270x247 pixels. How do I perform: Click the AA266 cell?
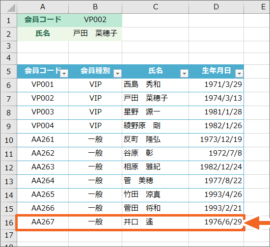coord(43,208)
